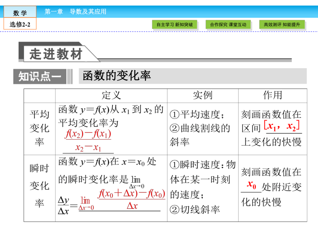Click the red limit formula with f(x₀+Δx)−f(x₀)
The image size is (318, 239).
[122, 200]
